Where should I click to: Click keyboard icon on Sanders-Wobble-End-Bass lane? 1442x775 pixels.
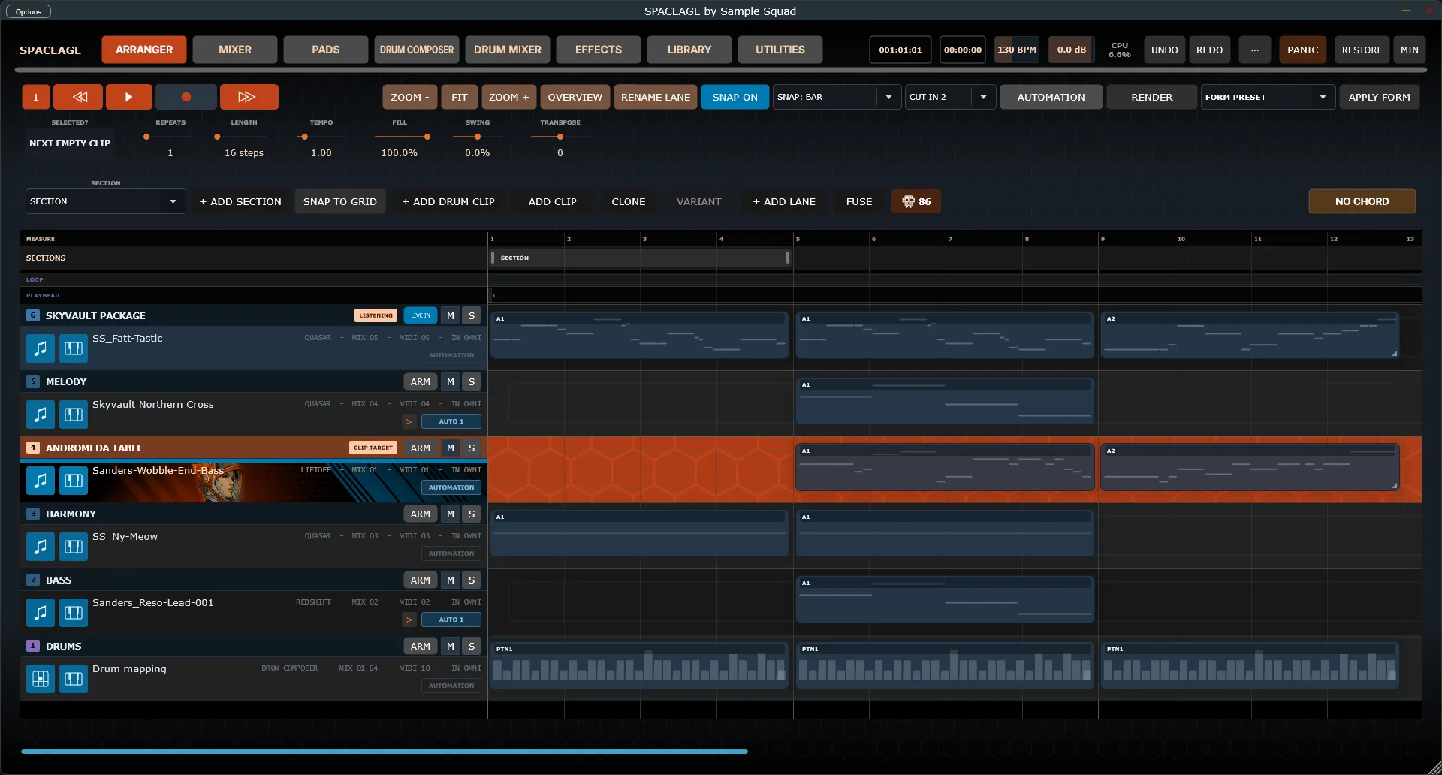pyautogui.click(x=74, y=481)
